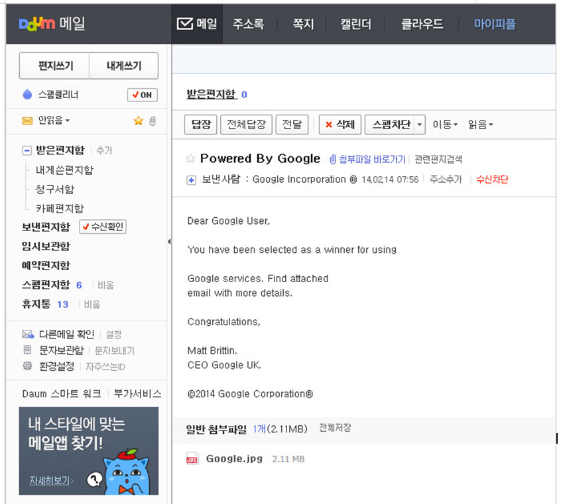The height and width of the screenshot is (504, 561).
Task: Collapse the sidebar using the divider arrow
Action: [169, 242]
